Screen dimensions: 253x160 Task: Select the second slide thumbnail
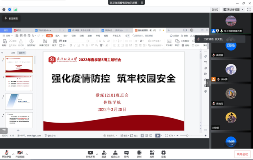point(19,83)
